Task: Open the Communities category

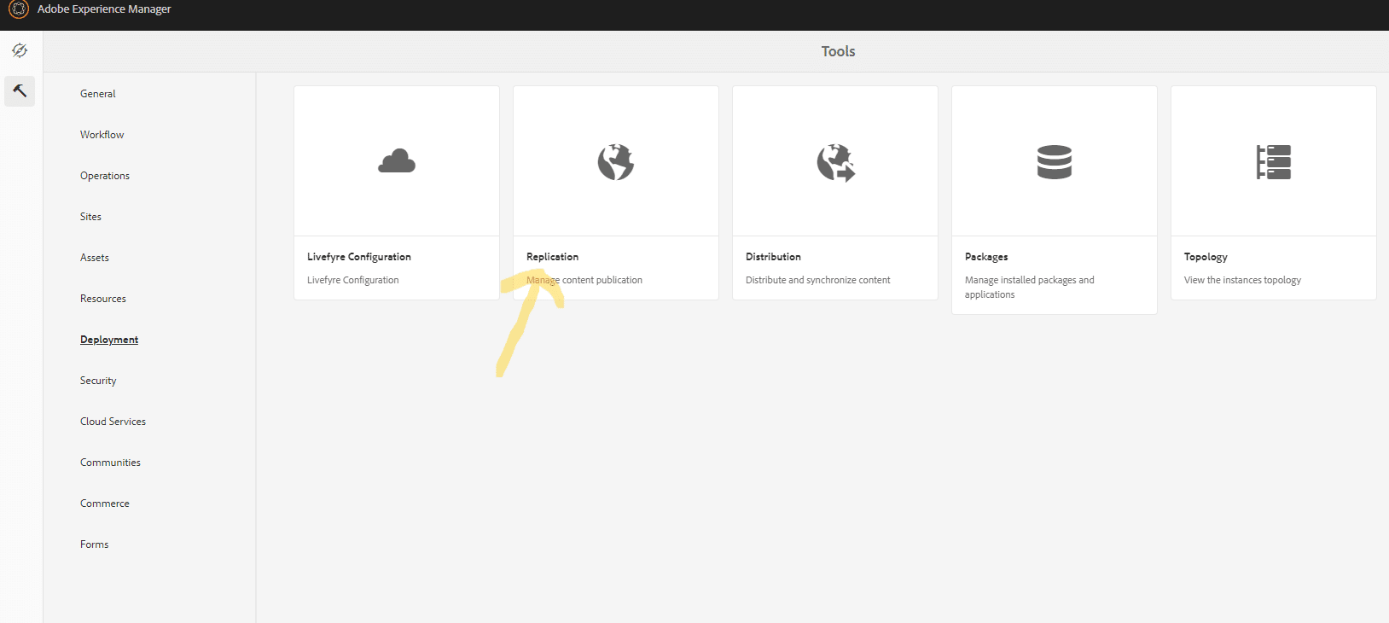Action: click(x=110, y=463)
